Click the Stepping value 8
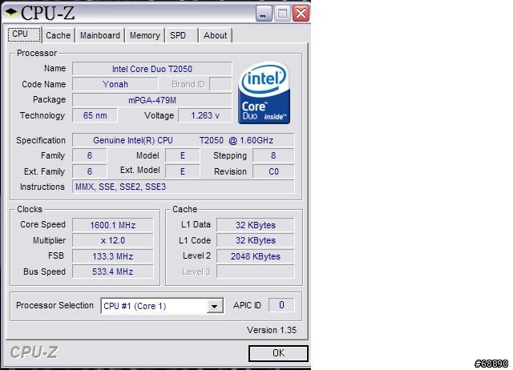Screen dimensions: 513x370 click(273, 155)
